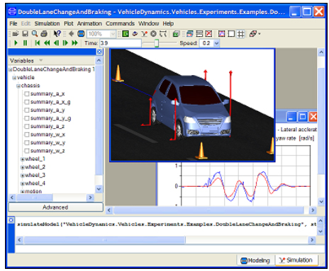Click the Print icon in toolbar
Screen dimensions: 329x271
click(44, 34)
